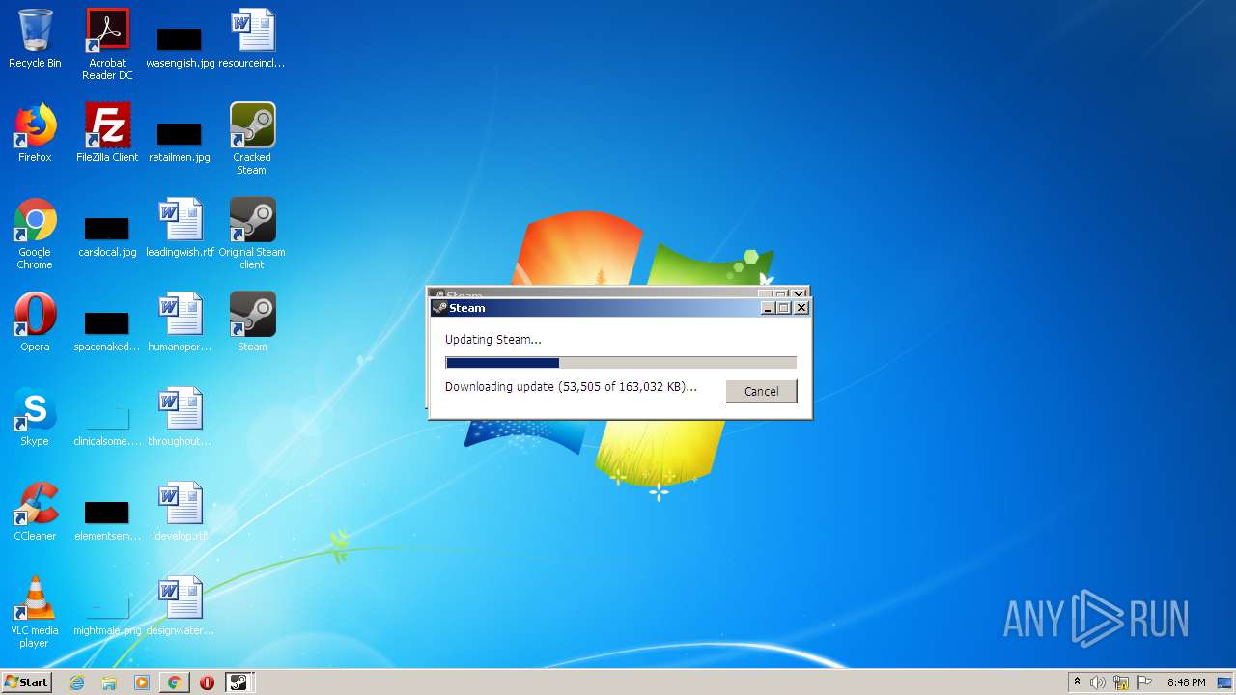Cancel the Steam update download
1236x695 pixels.
point(761,391)
